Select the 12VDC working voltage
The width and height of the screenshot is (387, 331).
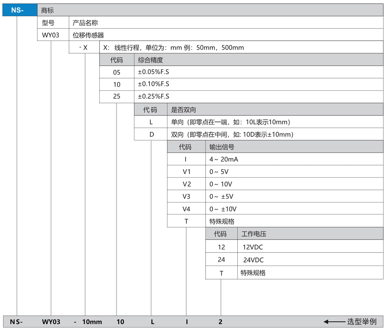click(x=253, y=247)
